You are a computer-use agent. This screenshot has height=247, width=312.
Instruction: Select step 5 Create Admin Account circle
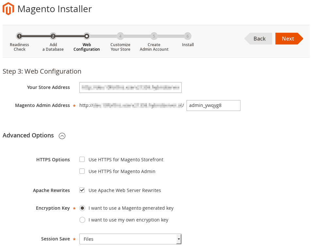(154, 36)
